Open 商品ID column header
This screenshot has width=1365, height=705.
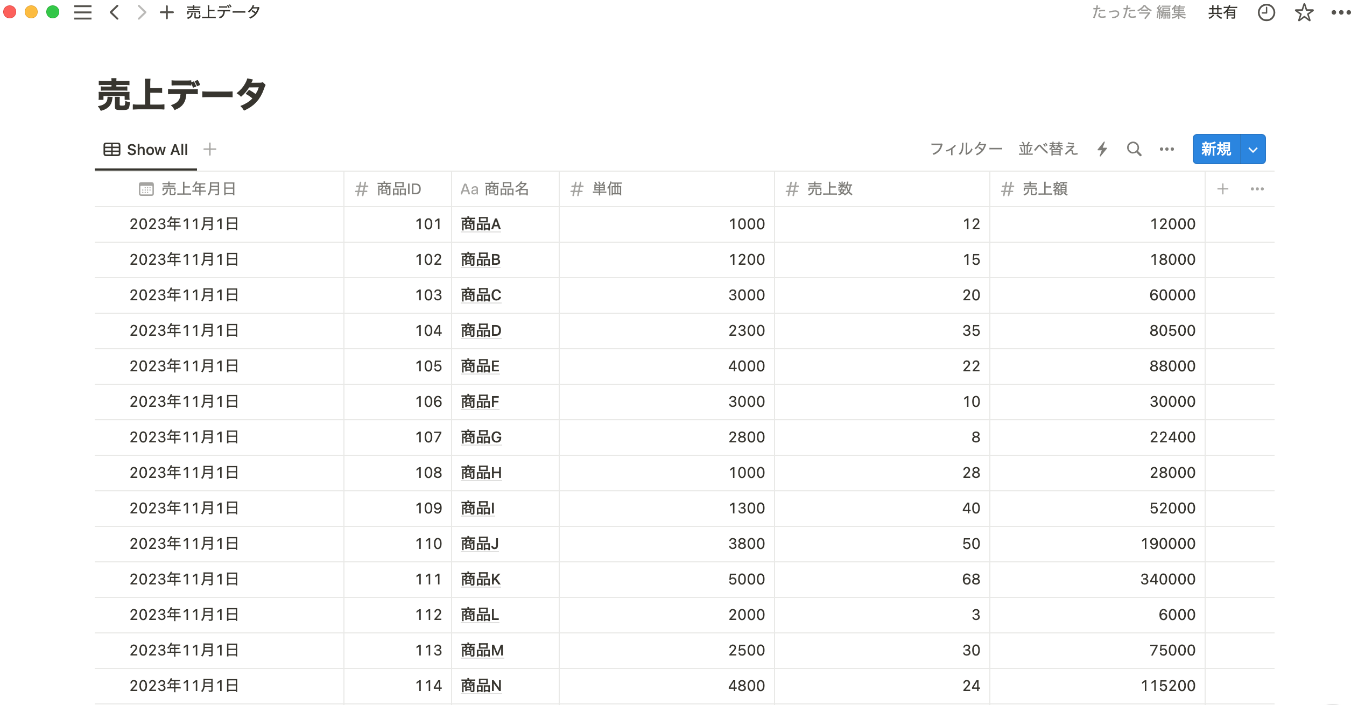coord(398,189)
